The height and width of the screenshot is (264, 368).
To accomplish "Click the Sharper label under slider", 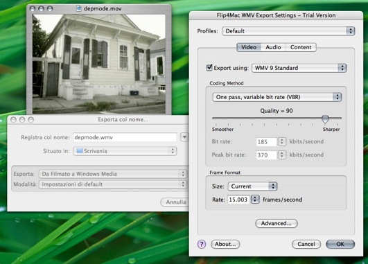I will click(331, 130).
